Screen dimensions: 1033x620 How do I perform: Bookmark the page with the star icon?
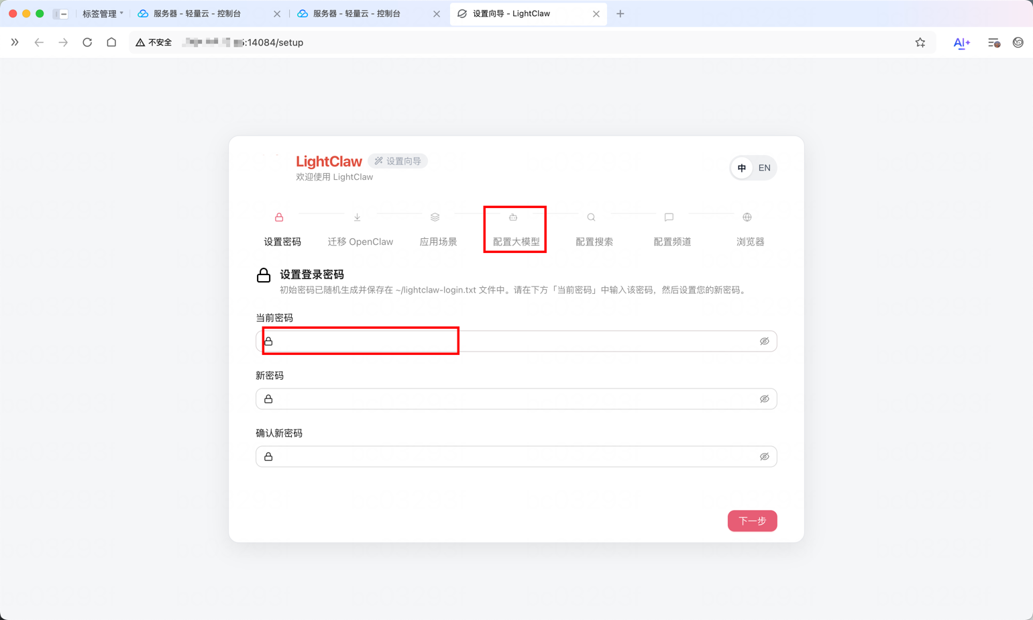(920, 42)
